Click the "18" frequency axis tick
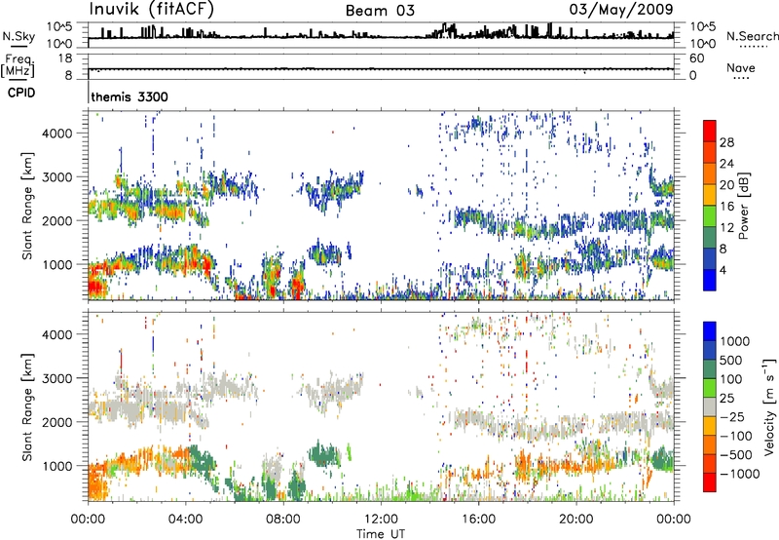The height and width of the screenshot is (540, 779). coord(64,58)
